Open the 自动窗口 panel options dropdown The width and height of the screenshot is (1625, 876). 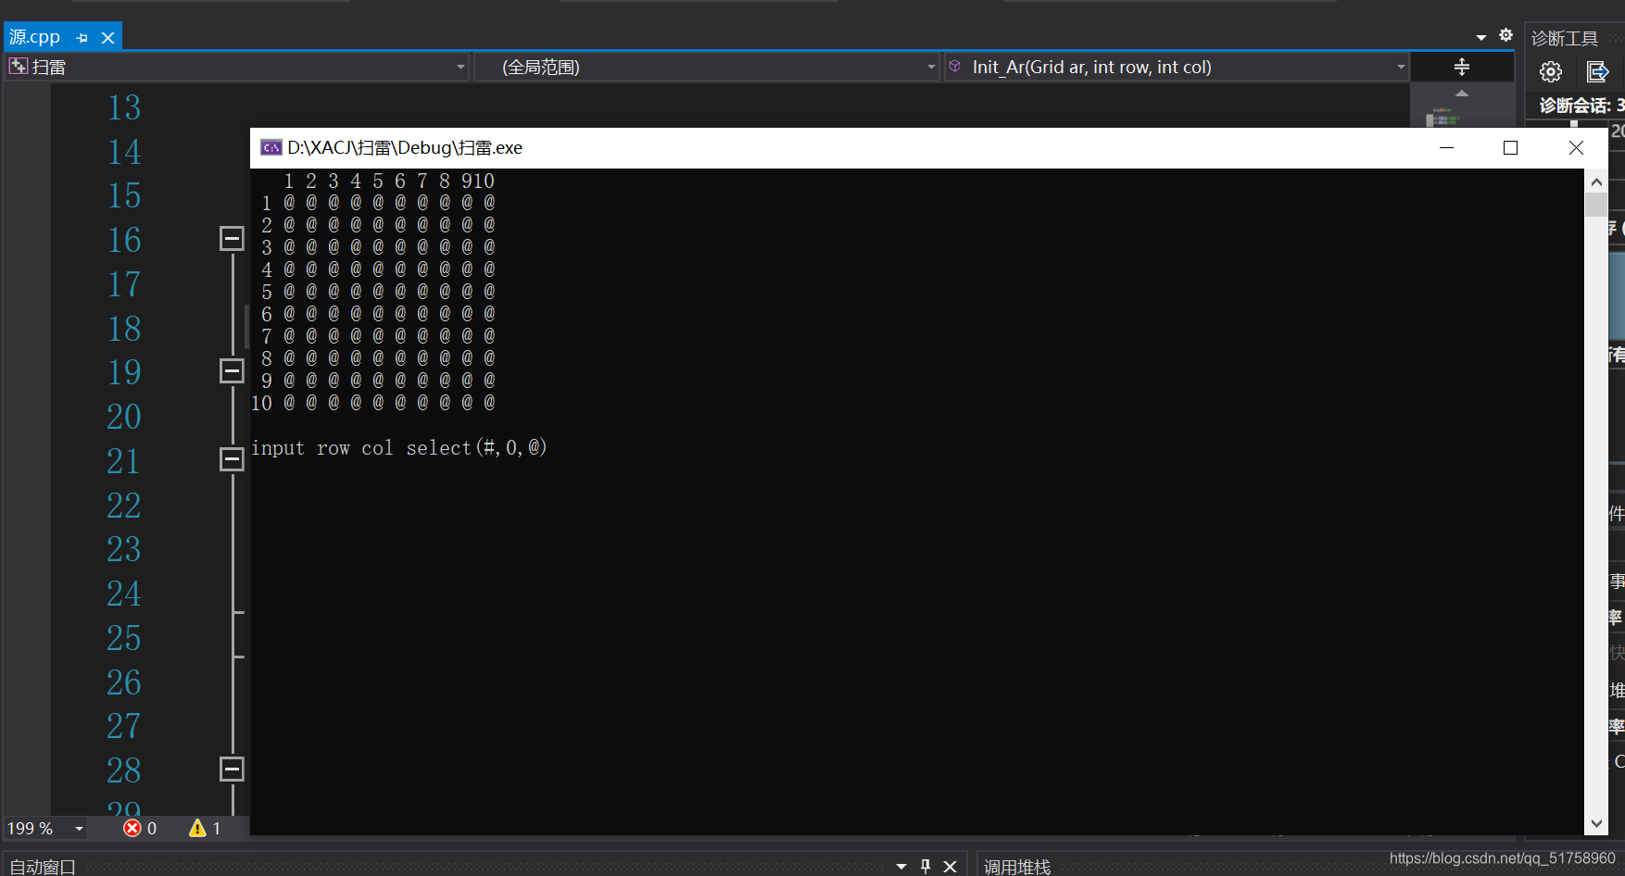[x=901, y=867]
